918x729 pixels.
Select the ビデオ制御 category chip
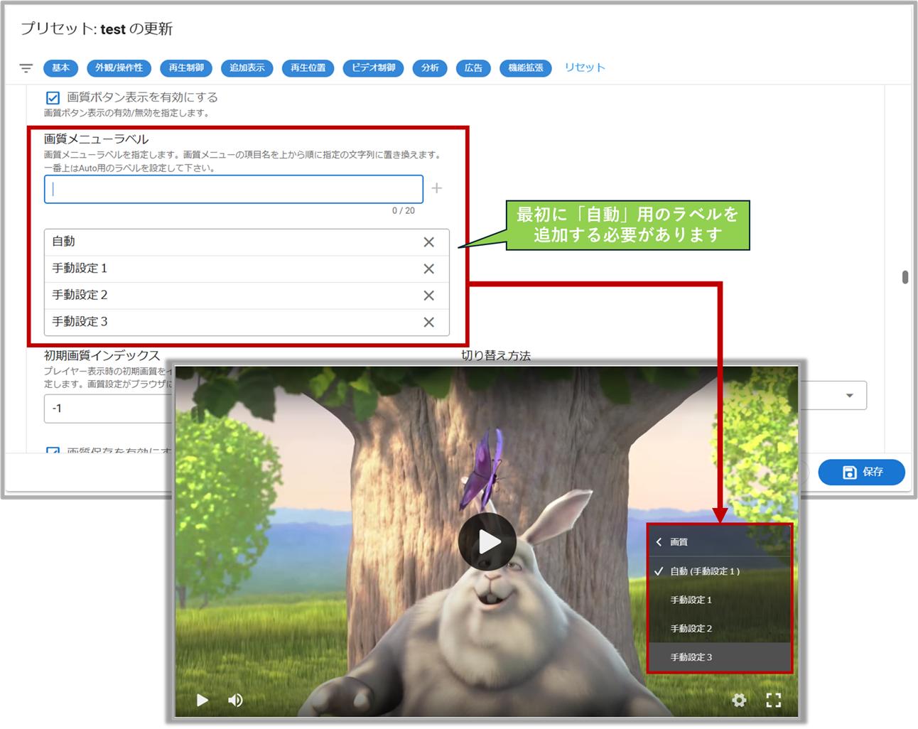373,68
